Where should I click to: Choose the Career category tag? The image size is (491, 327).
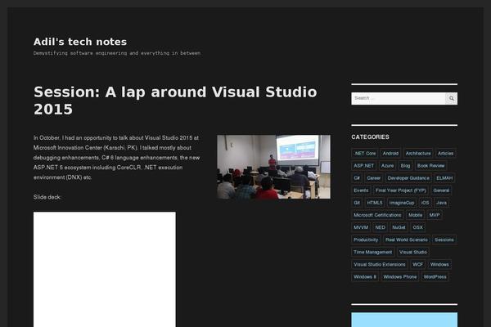(374, 178)
